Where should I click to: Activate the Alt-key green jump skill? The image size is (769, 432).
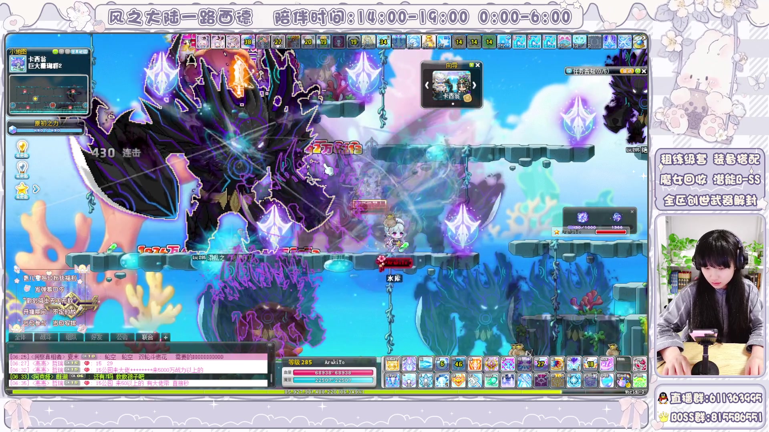491,380
